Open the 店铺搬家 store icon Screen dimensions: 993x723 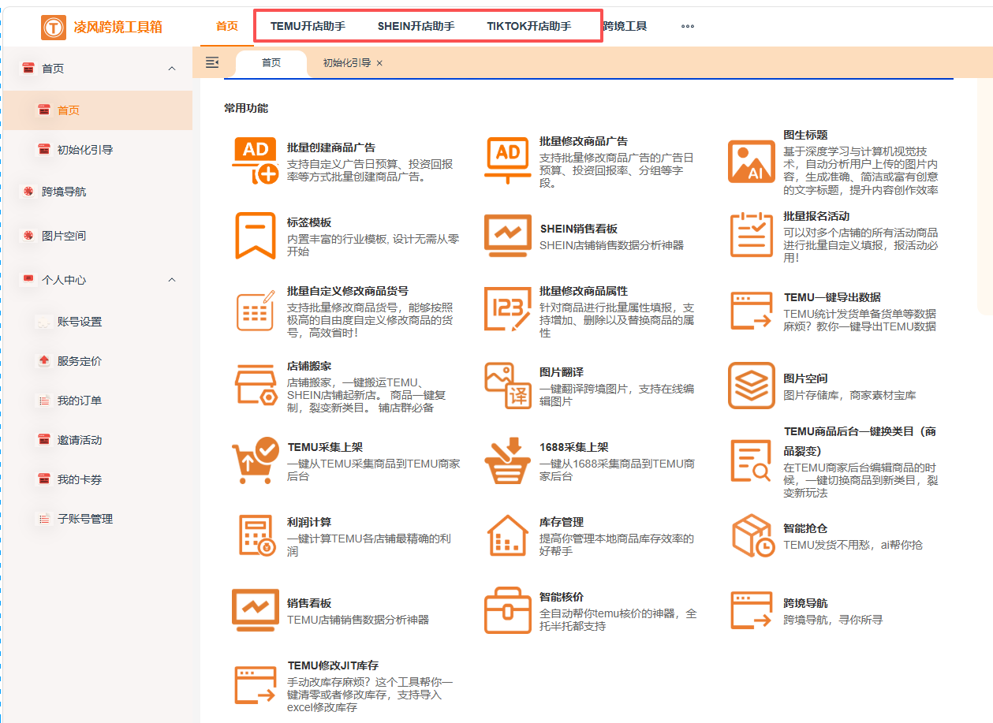pyautogui.click(x=256, y=386)
